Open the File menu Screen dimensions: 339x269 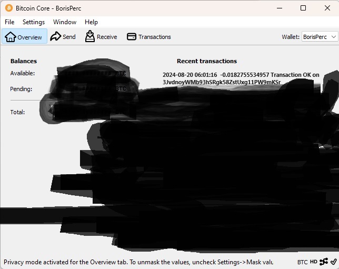click(x=9, y=22)
